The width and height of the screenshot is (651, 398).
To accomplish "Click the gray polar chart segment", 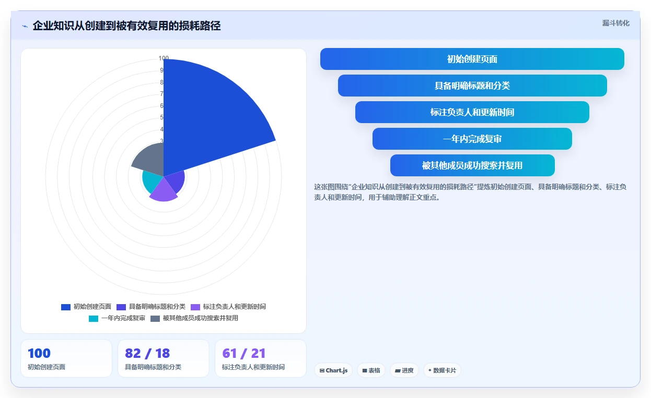I will [150, 161].
